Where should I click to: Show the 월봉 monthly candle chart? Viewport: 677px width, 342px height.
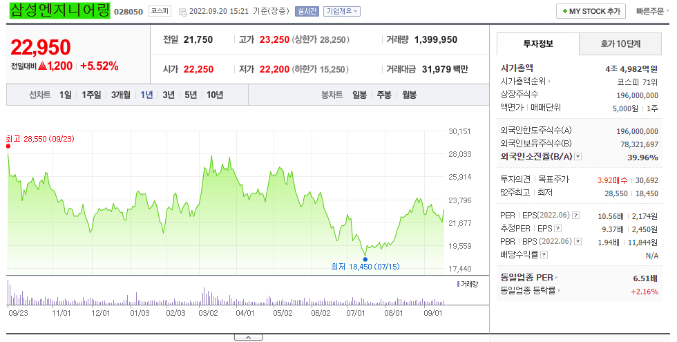click(409, 95)
